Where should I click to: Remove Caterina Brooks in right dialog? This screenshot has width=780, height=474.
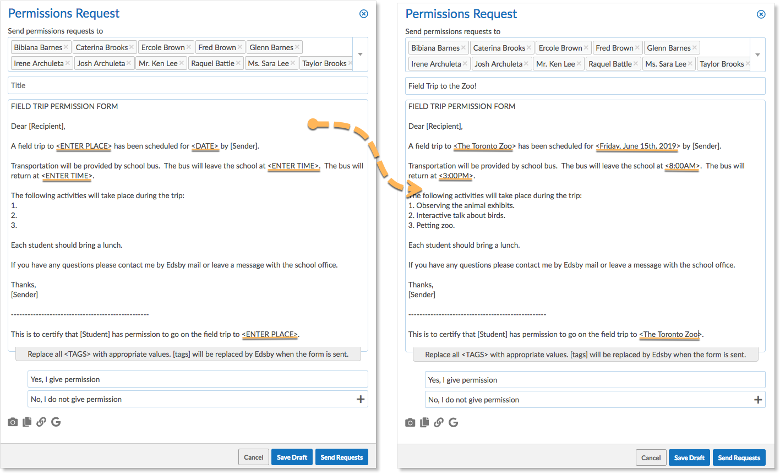tap(529, 48)
